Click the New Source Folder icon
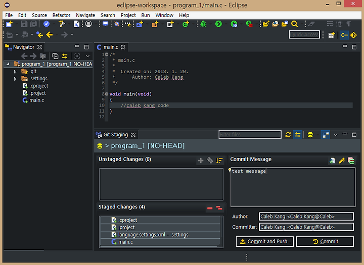This screenshot has width=364, height=265. click(x=155, y=24)
